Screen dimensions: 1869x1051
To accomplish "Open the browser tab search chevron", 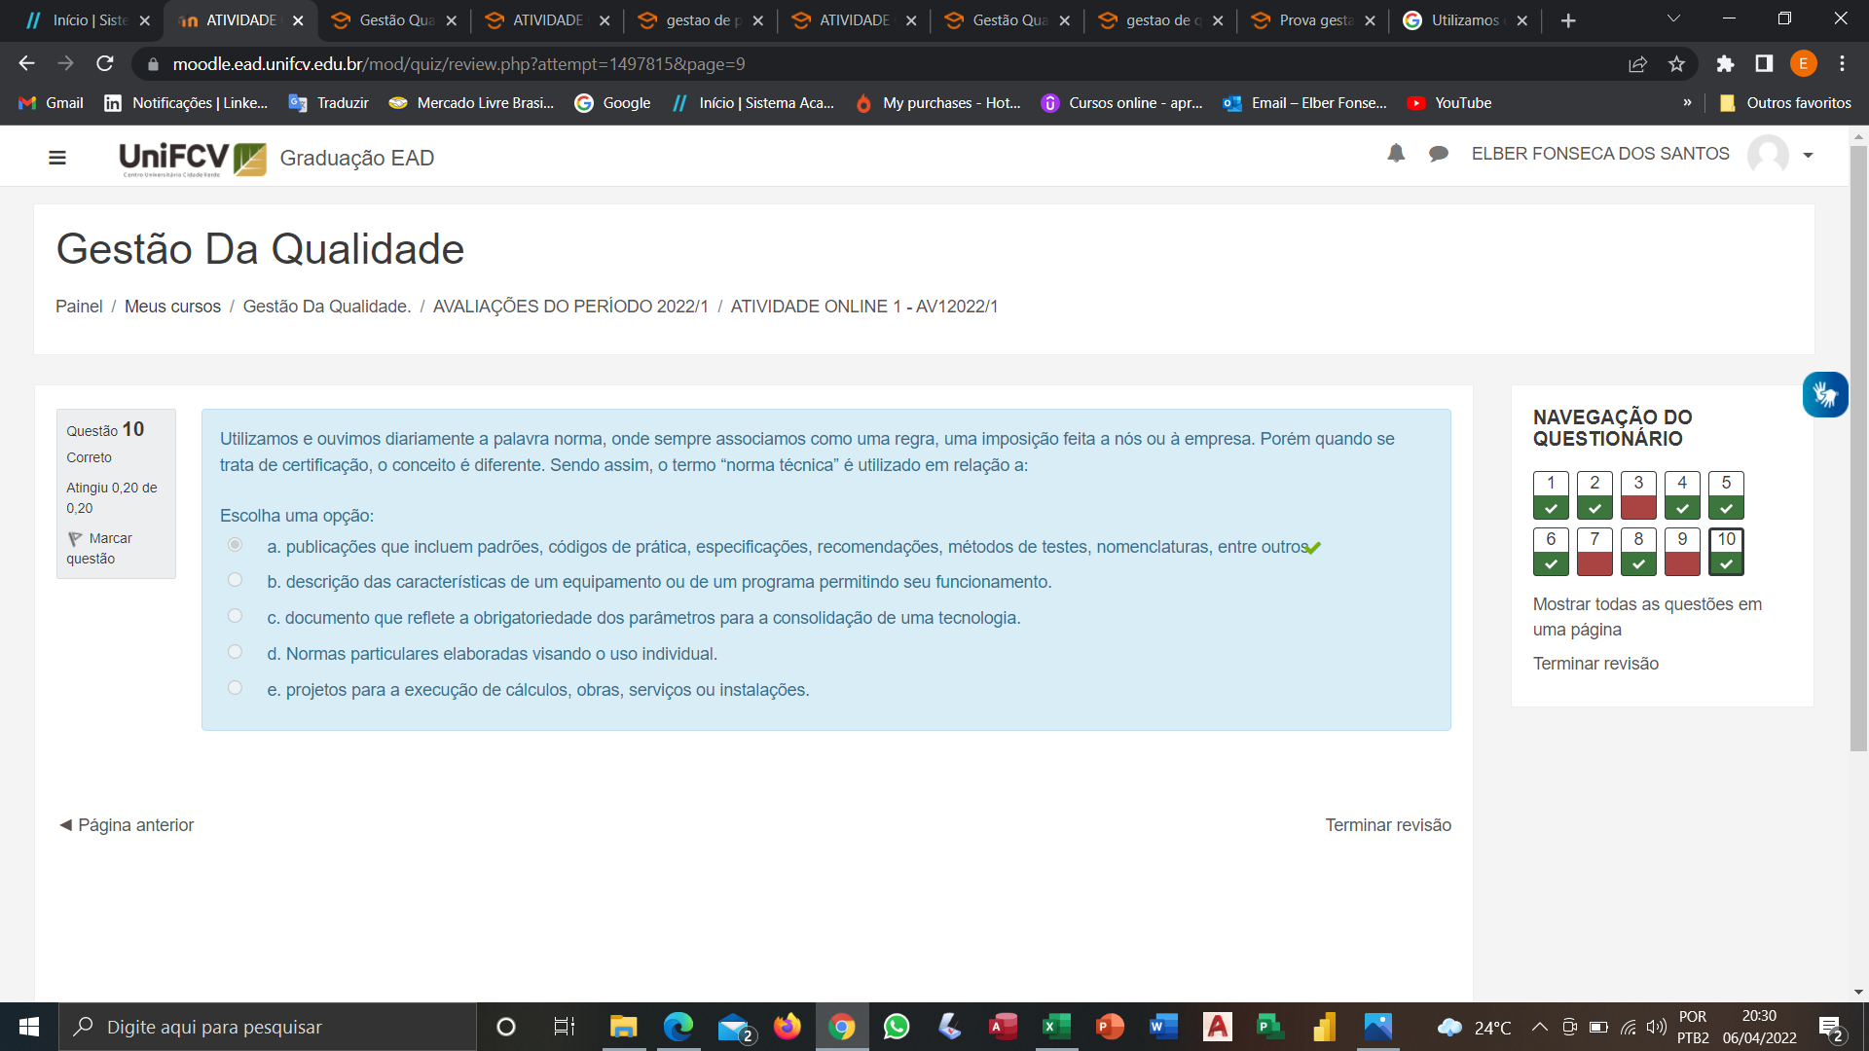I will [x=1672, y=18].
